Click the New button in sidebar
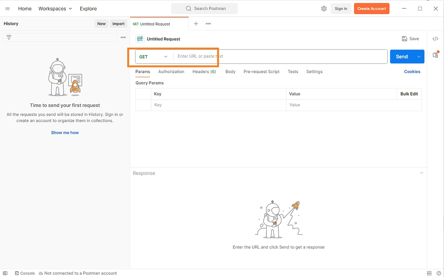444x277 pixels. (x=101, y=24)
